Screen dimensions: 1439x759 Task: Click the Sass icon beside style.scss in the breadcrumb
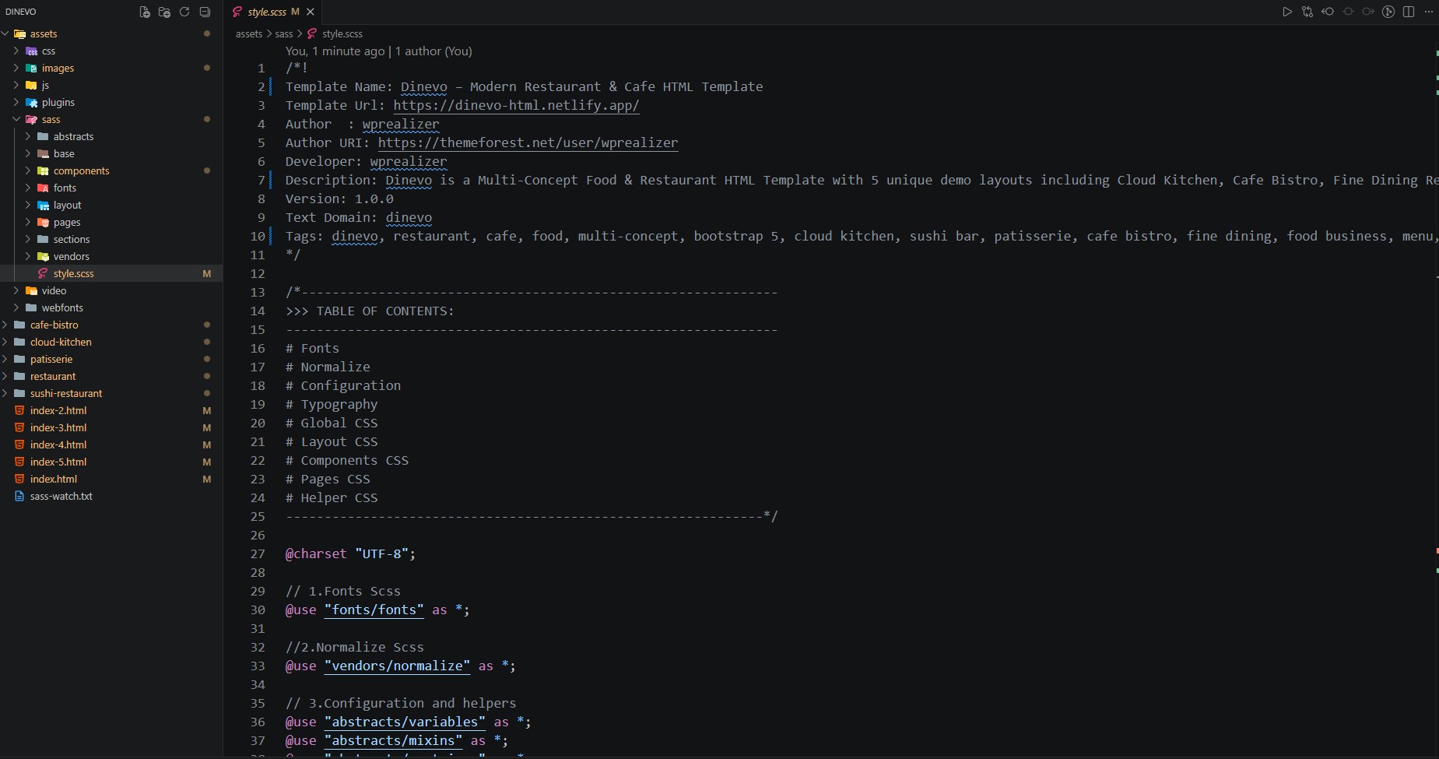[x=312, y=33]
